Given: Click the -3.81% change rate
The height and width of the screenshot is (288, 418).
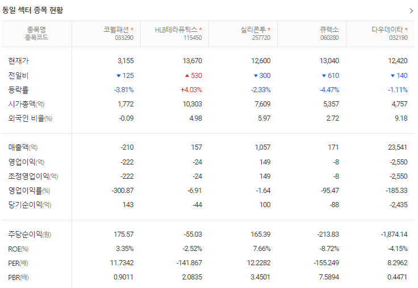Looking at the screenshot, I should (124, 90).
